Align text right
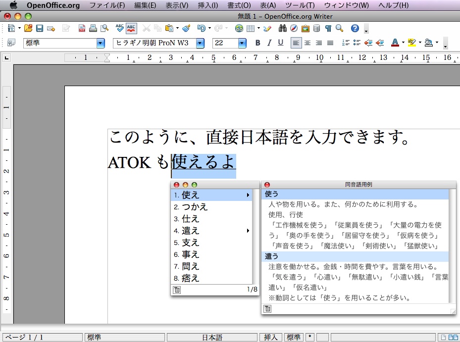460x342 pixels. 318,43
